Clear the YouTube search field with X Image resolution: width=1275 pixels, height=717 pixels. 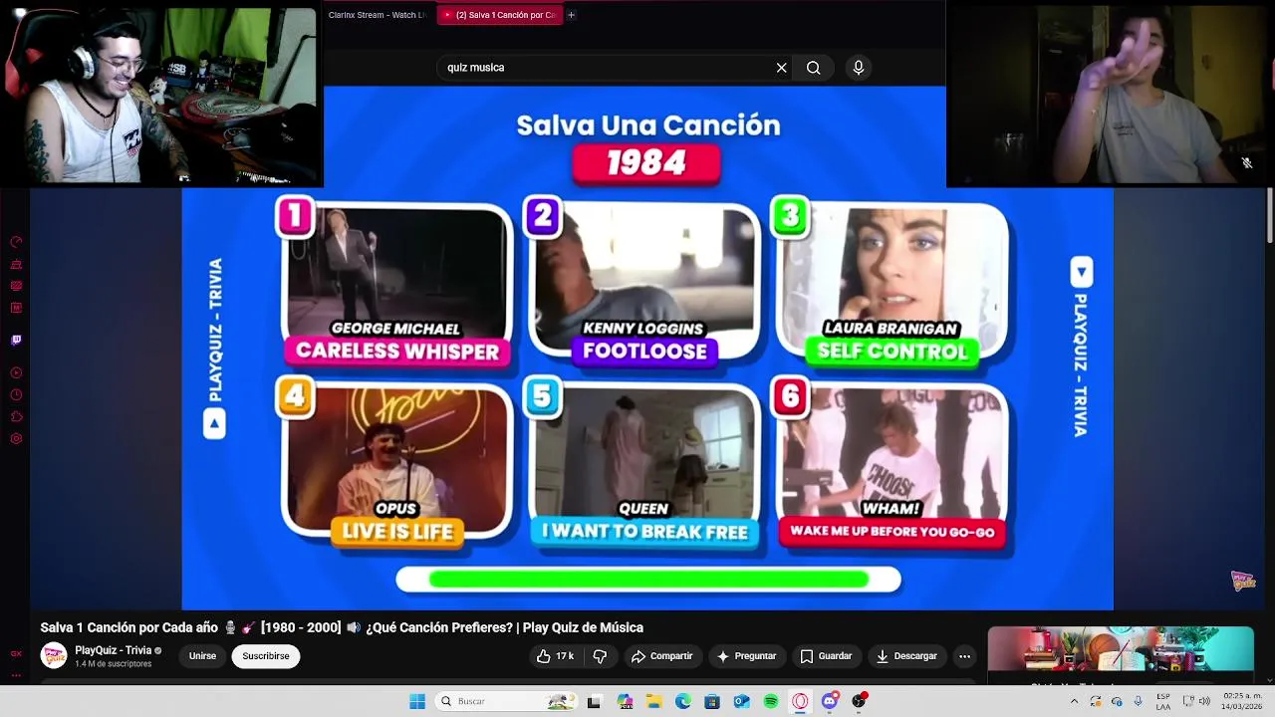(x=782, y=68)
